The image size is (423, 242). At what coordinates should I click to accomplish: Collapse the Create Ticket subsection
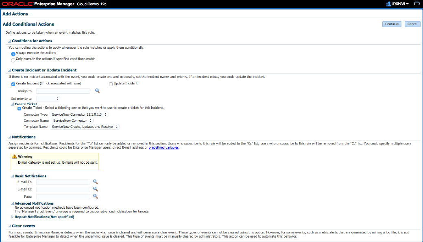[x=12, y=104]
